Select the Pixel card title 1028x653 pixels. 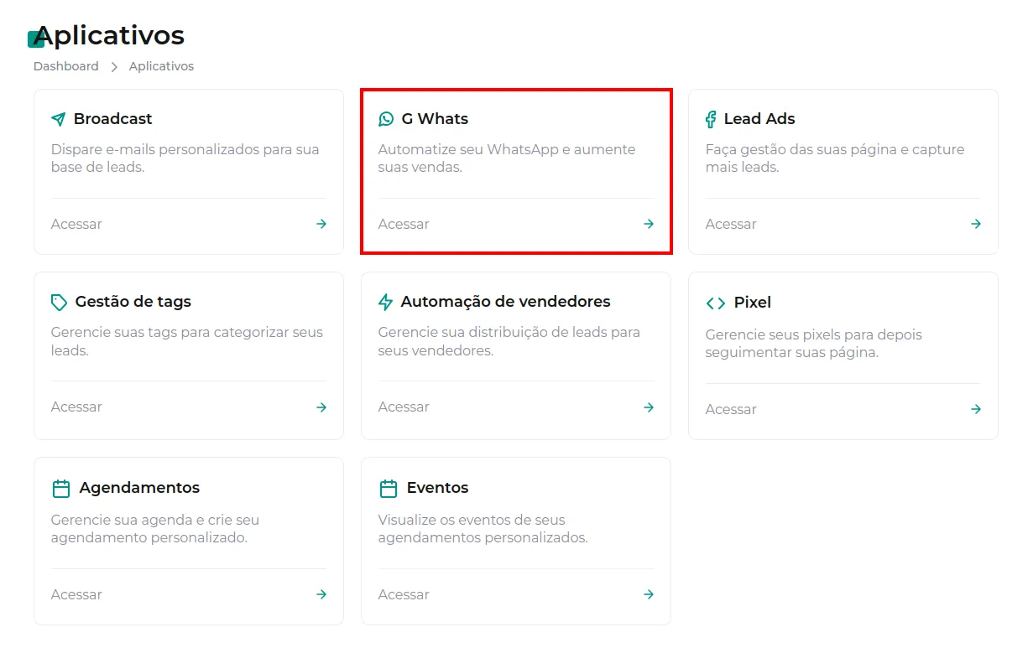coord(753,303)
